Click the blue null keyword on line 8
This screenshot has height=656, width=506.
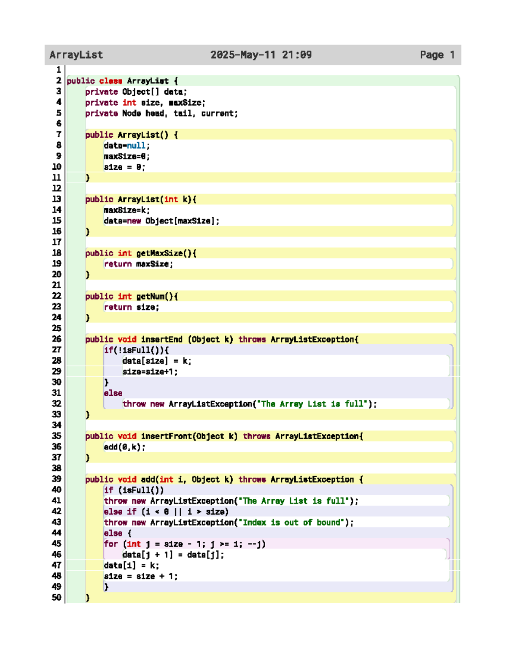click(136, 146)
